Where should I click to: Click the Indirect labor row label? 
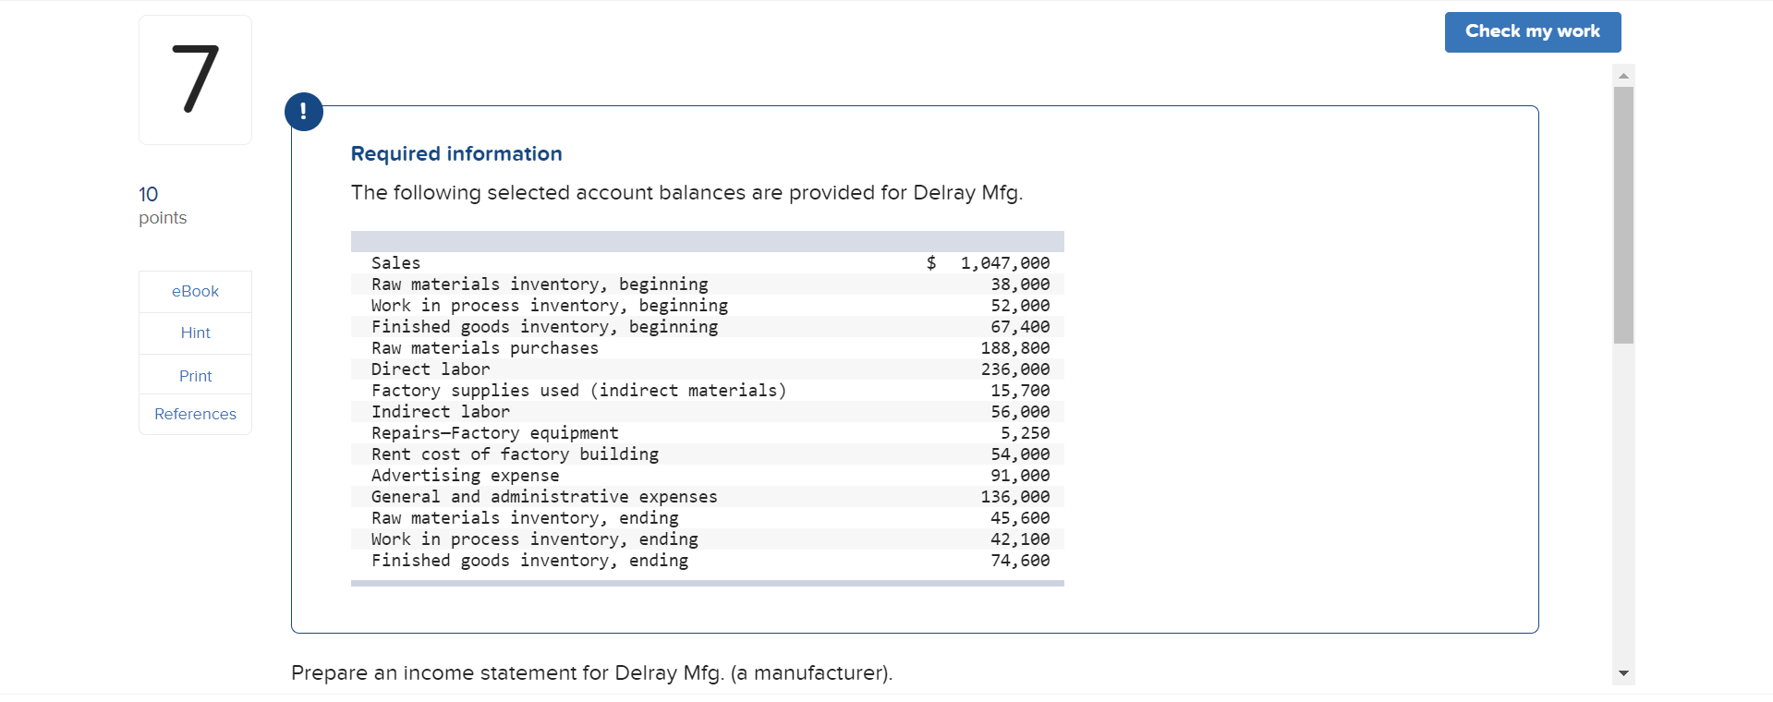pos(440,412)
